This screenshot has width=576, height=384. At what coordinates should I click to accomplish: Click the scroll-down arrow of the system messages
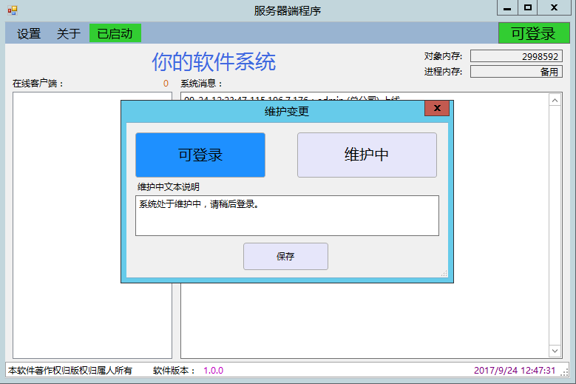tap(555, 351)
